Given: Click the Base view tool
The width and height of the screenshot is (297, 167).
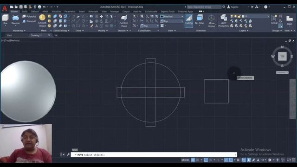Looking at the screenshot, I should [x=290, y=20].
